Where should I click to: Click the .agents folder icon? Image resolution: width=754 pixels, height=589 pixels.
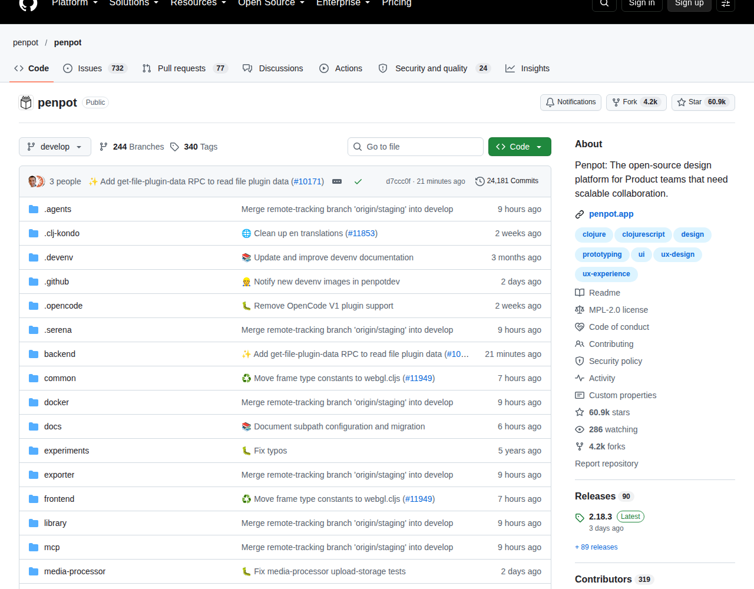34,209
